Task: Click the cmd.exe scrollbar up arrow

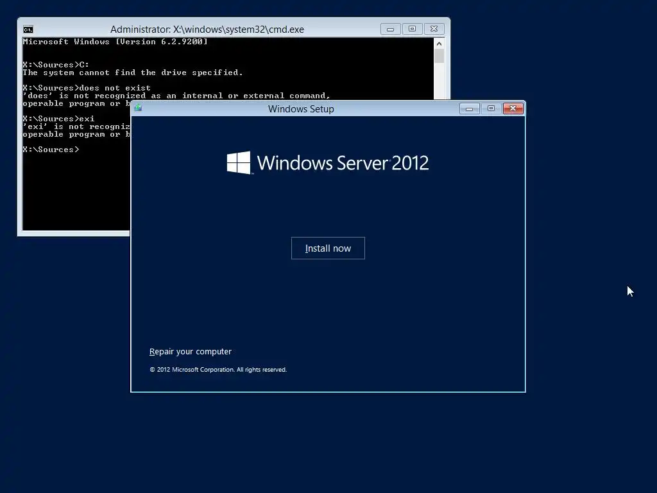Action: point(439,44)
